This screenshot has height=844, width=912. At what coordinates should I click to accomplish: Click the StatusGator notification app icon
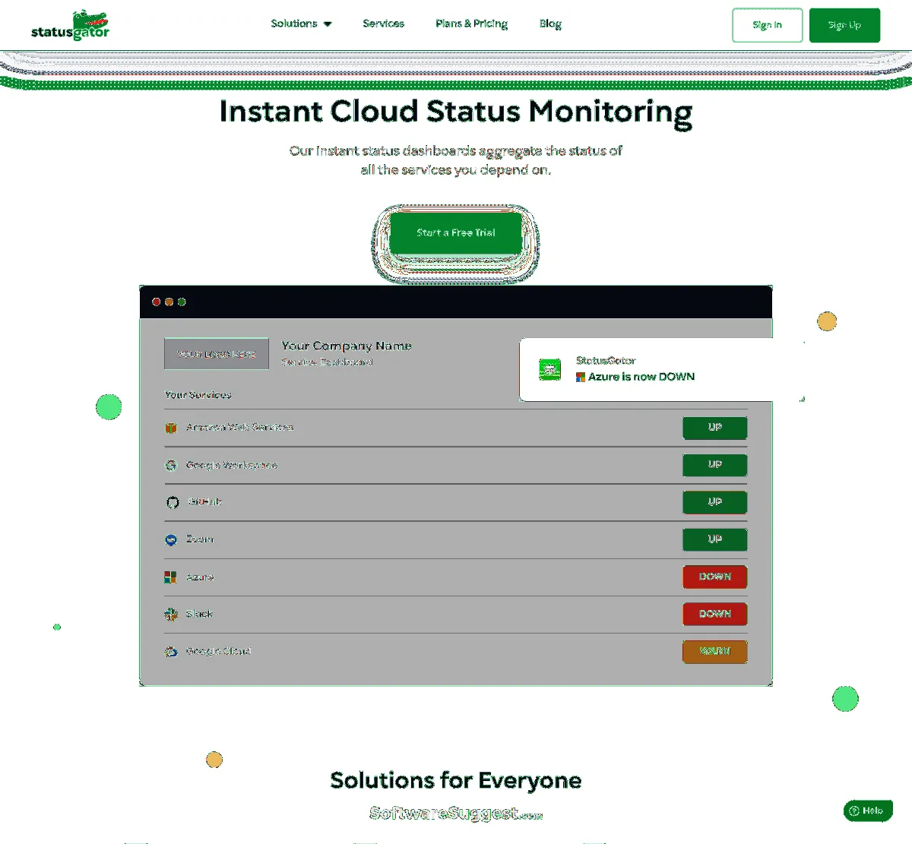pyautogui.click(x=549, y=369)
